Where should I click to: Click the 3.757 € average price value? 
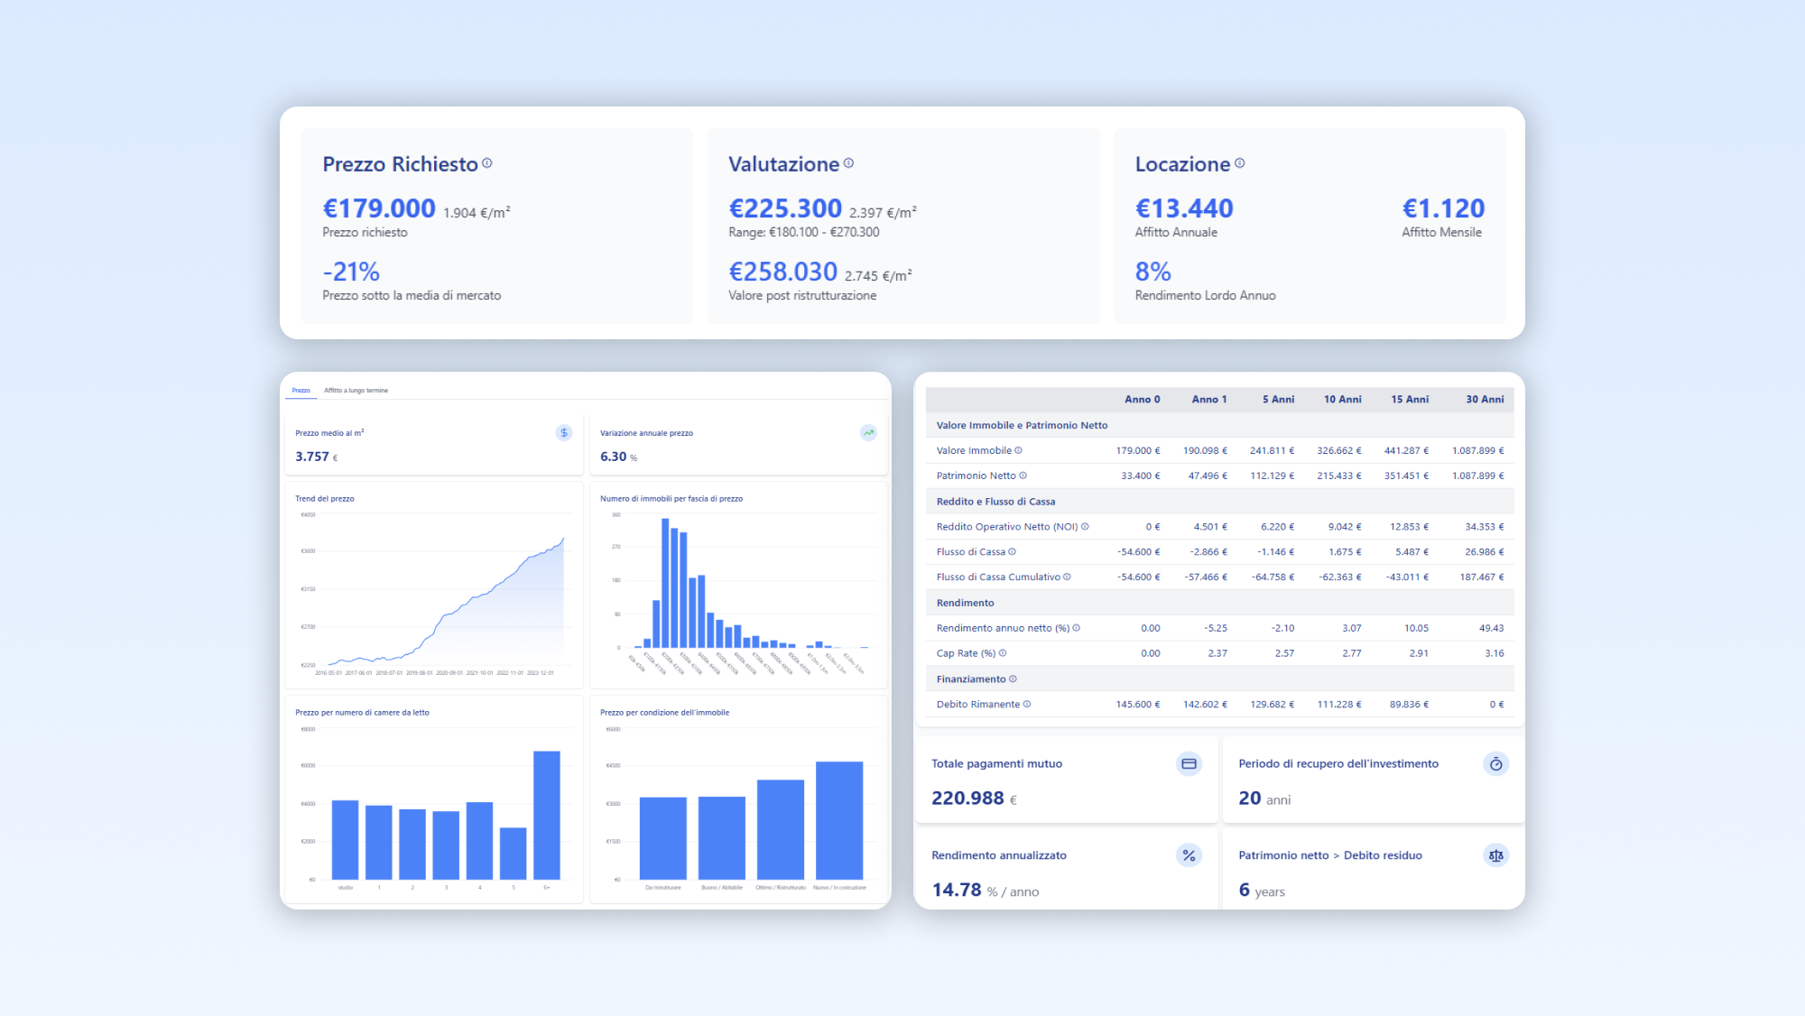point(317,457)
